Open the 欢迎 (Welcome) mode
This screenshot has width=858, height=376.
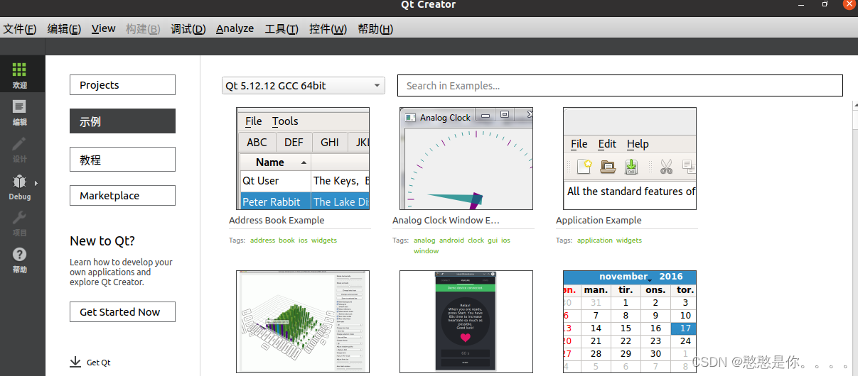[20, 74]
